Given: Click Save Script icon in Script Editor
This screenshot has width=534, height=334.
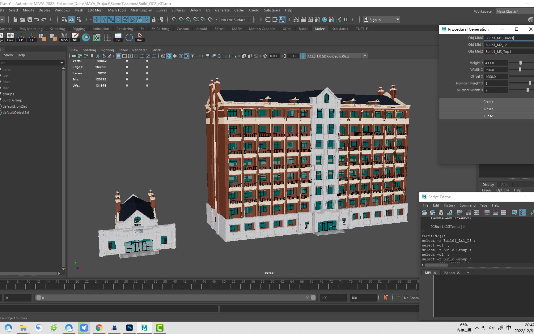Looking at the screenshot, I should pos(441,212).
